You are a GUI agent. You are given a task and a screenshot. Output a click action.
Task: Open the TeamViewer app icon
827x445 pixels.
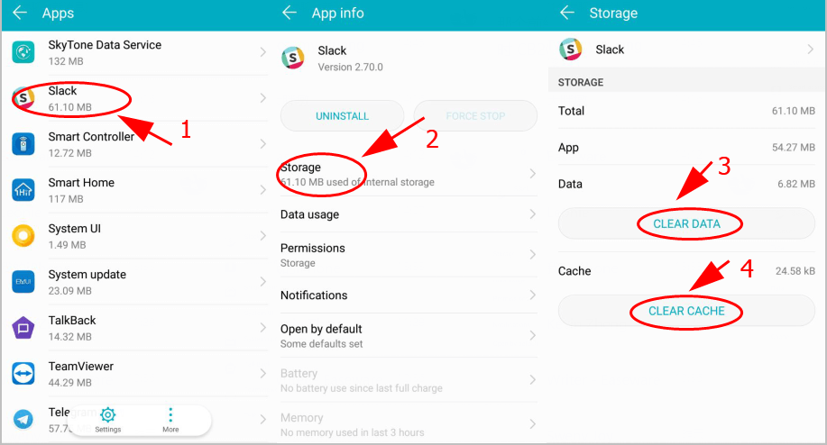[23, 374]
